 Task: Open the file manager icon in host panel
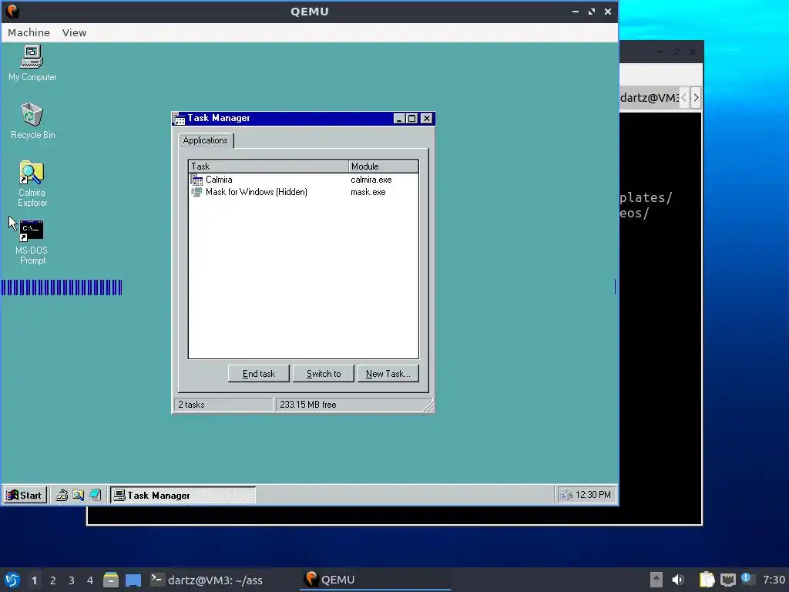click(111, 580)
